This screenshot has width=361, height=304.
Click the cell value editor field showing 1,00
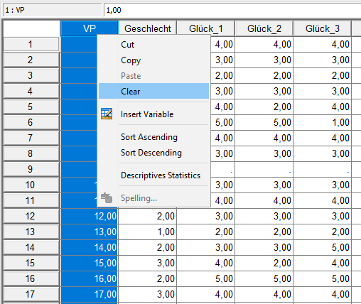point(232,10)
